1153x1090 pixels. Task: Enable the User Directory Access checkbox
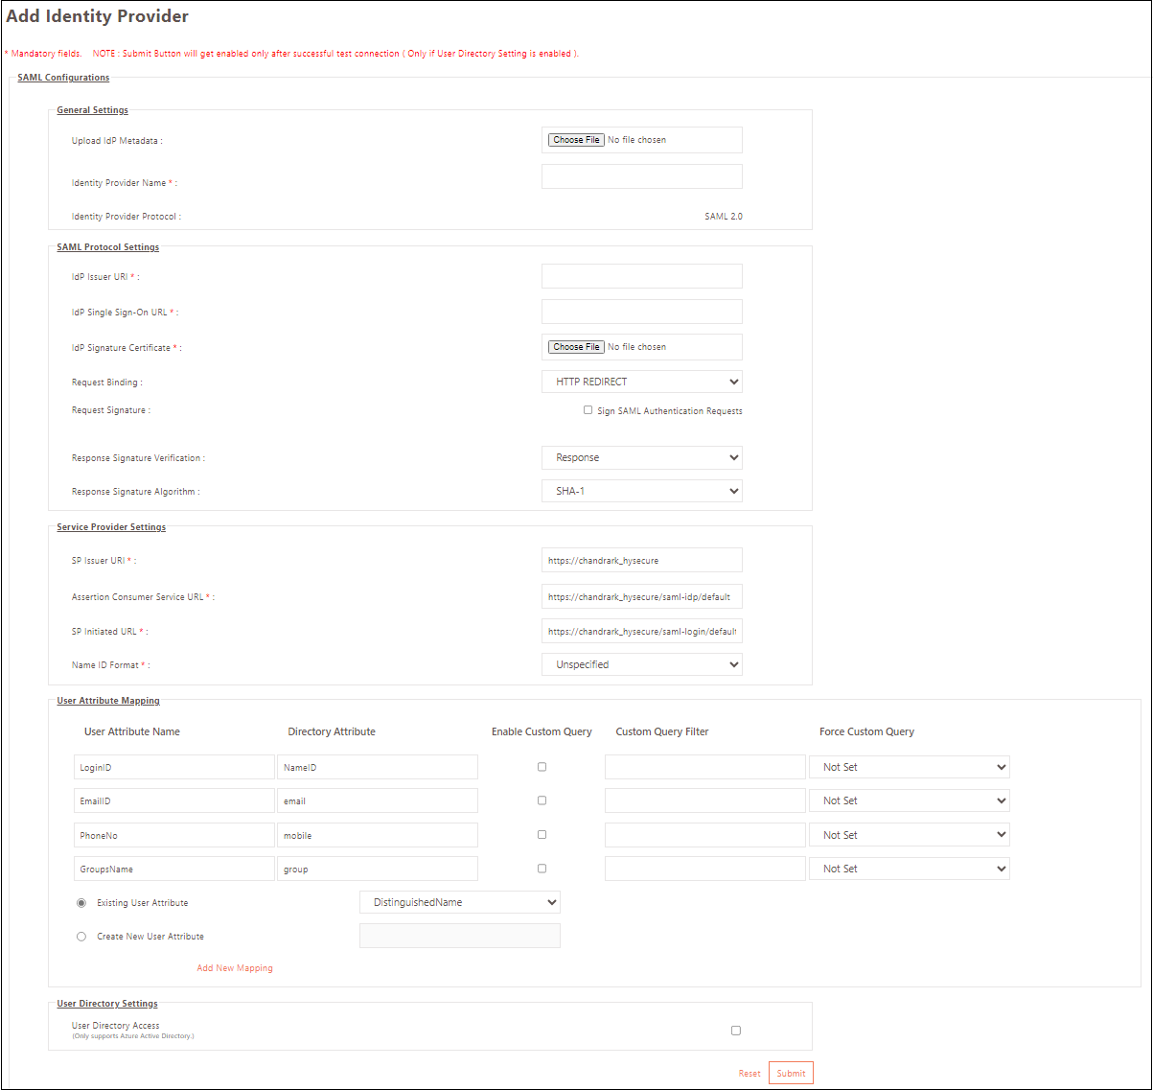pos(736,1031)
